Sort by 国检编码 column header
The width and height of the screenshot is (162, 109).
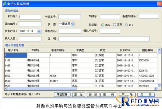click(148, 50)
